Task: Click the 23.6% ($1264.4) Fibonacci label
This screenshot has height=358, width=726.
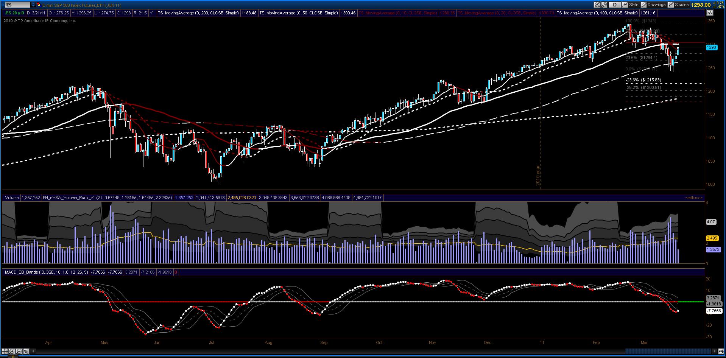Action: (x=641, y=58)
